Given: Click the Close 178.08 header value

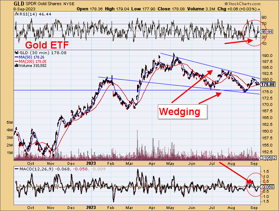Looking at the screenshot, I should click(x=171, y=9).
